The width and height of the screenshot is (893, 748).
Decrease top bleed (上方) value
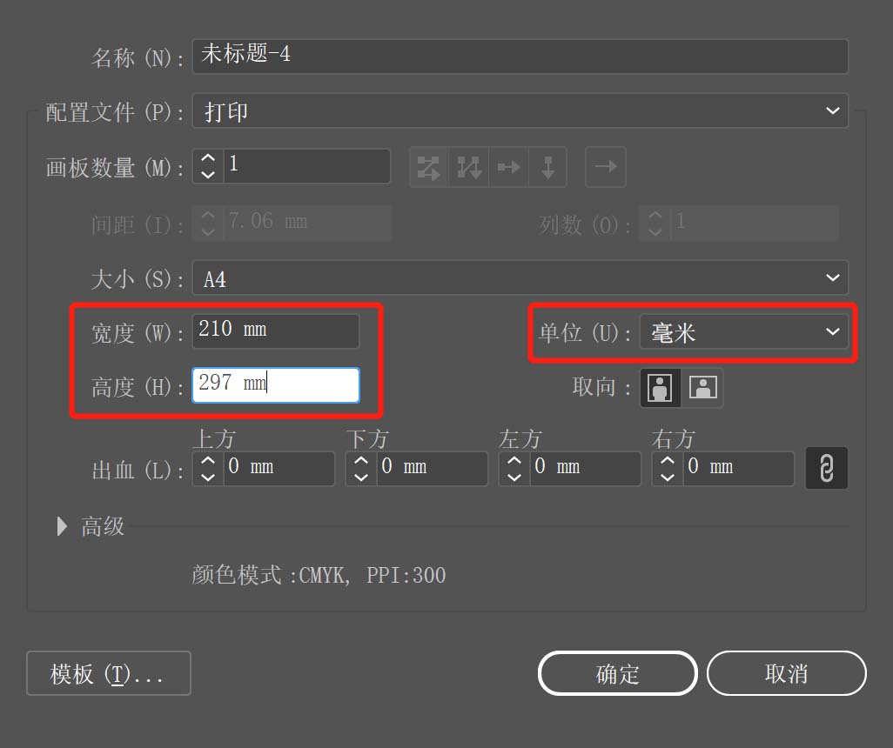coord(208,477)
